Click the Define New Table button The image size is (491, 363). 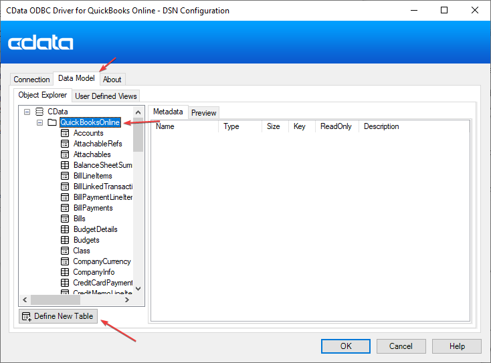58,316
